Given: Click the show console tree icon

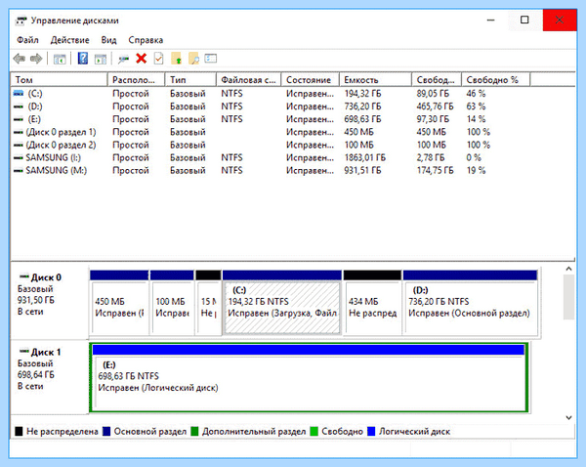Looking at the screenshot, I should point(60,59).
